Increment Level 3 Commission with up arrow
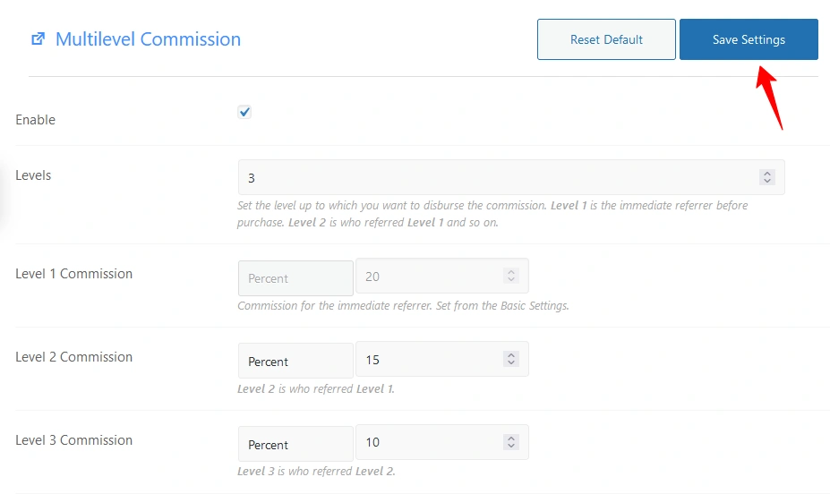Viewport: 830px width, 494px height. point(511,438)
